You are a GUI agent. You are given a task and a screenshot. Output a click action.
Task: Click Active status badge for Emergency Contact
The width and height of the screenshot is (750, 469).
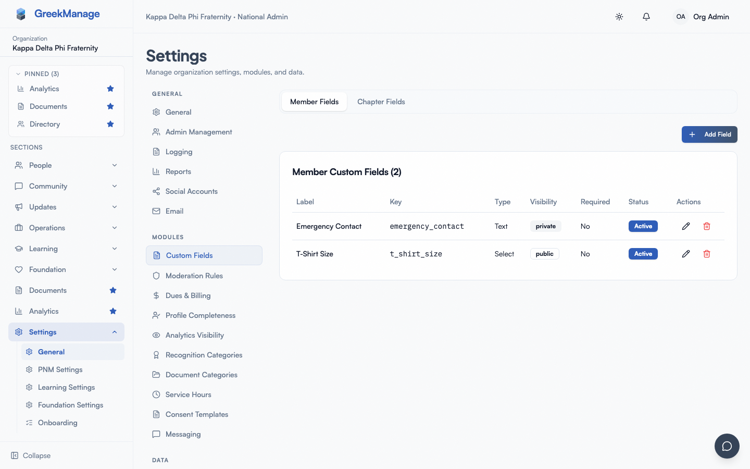point(643,226)
